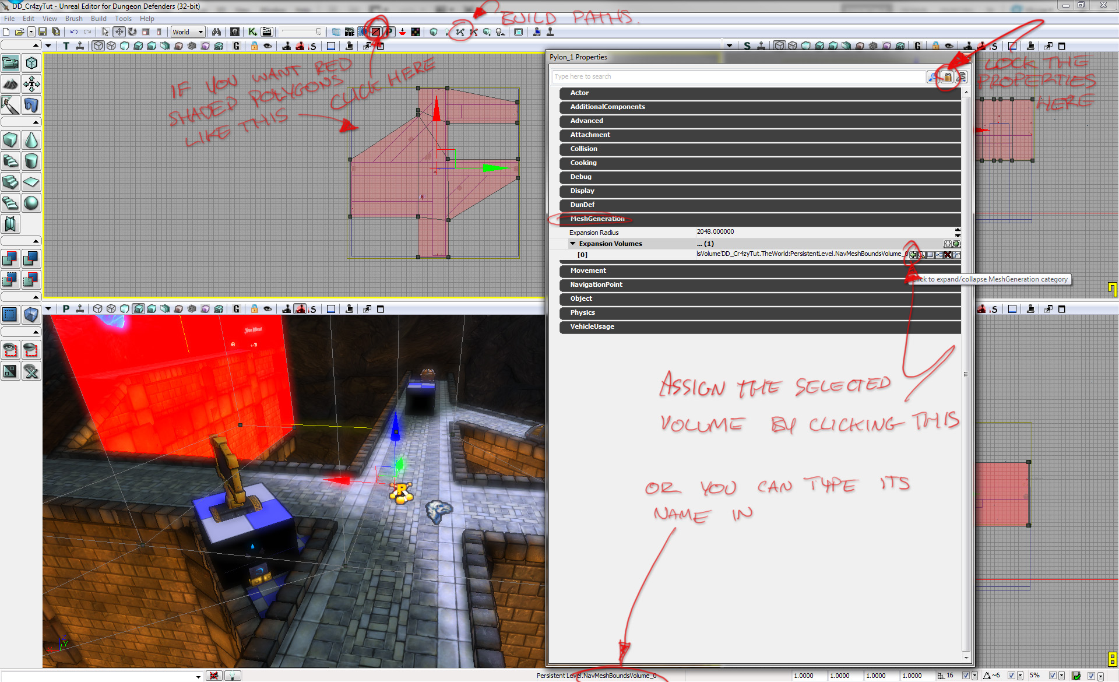Create a Sheet builder brush
This screenshot has height=682, width=1119.
[31, 182]
